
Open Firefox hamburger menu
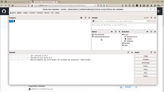coord(162,5)
